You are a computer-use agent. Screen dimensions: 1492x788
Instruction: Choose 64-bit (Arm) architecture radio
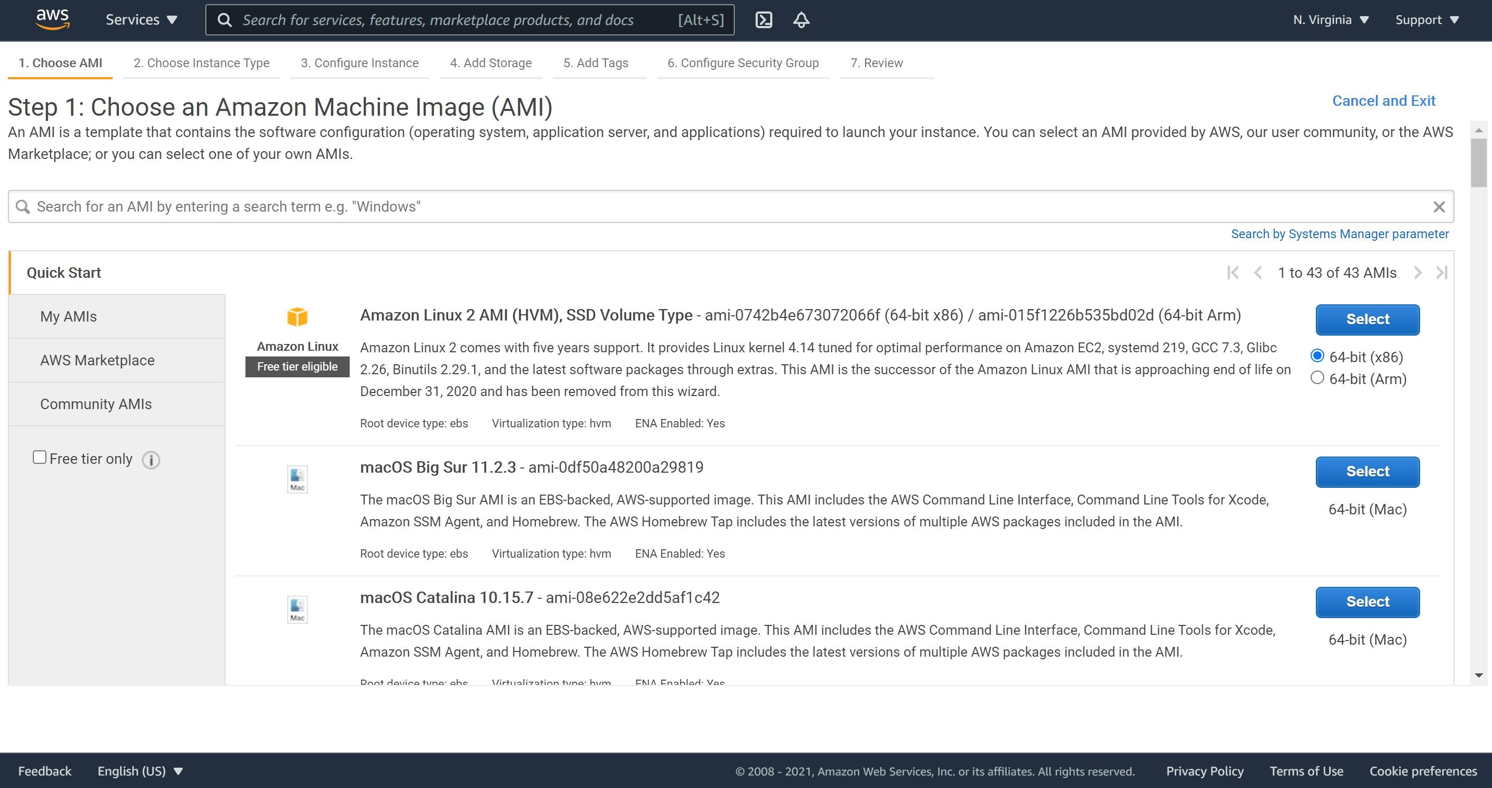1317,378
